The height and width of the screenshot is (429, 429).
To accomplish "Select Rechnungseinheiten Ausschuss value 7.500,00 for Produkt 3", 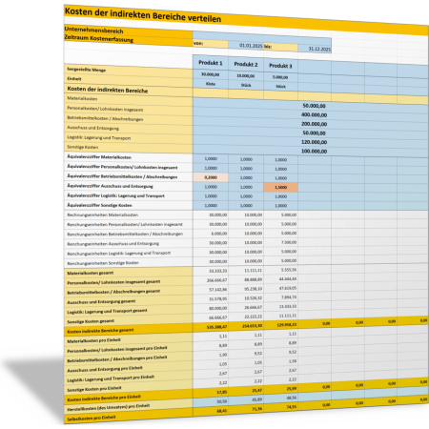I will point(280,242).
